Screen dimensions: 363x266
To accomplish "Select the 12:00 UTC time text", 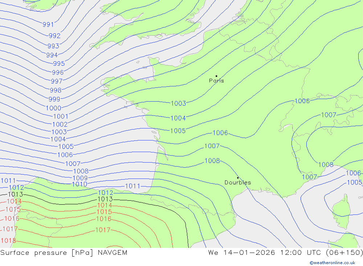I will coord(301,253).
